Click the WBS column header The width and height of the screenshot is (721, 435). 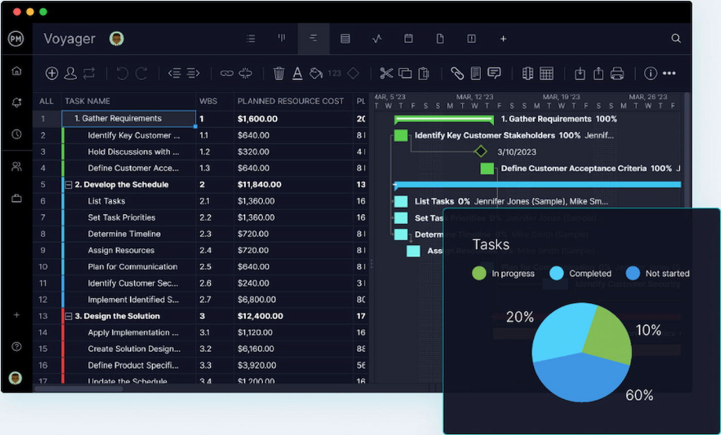(x=208, y=101)
